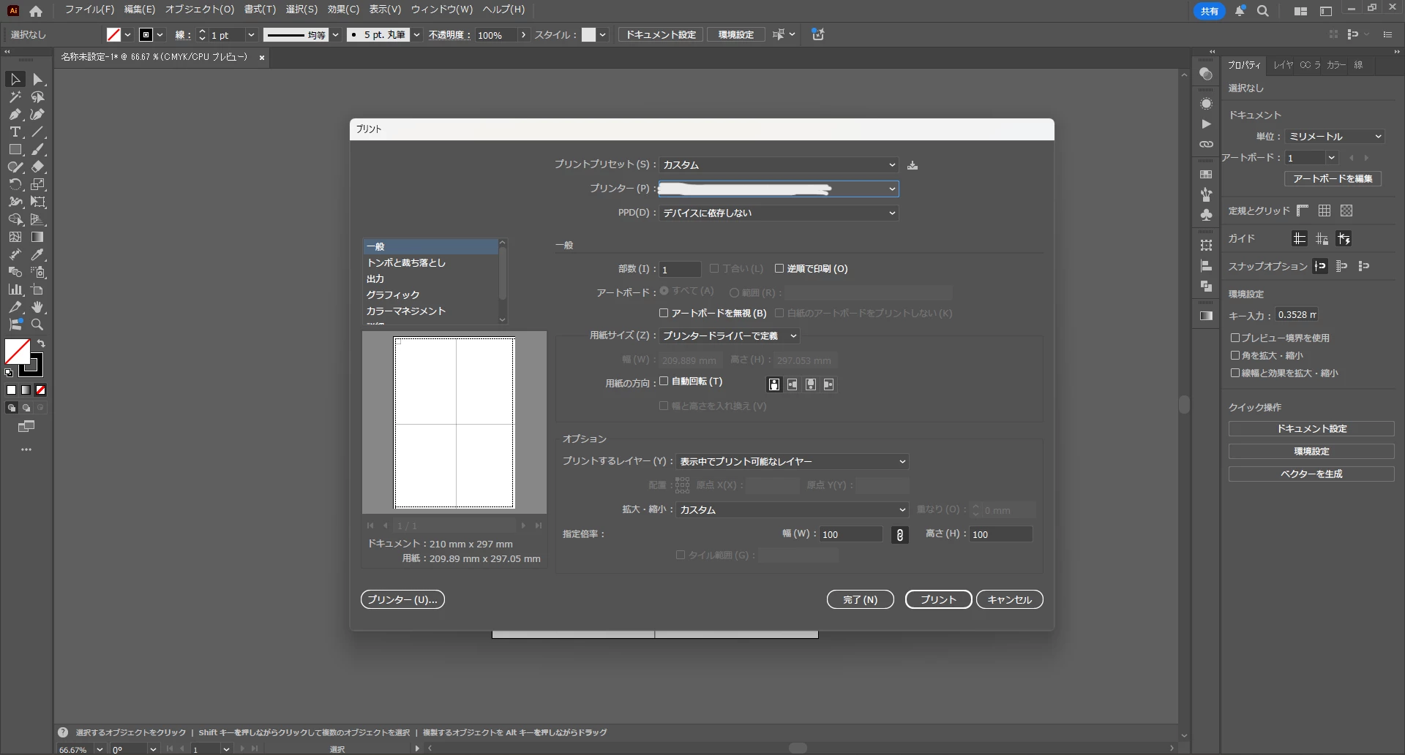The width and height of the screenshot is (1405, 755).
Task: Select the Gradient tool
Action: point(38,238)
